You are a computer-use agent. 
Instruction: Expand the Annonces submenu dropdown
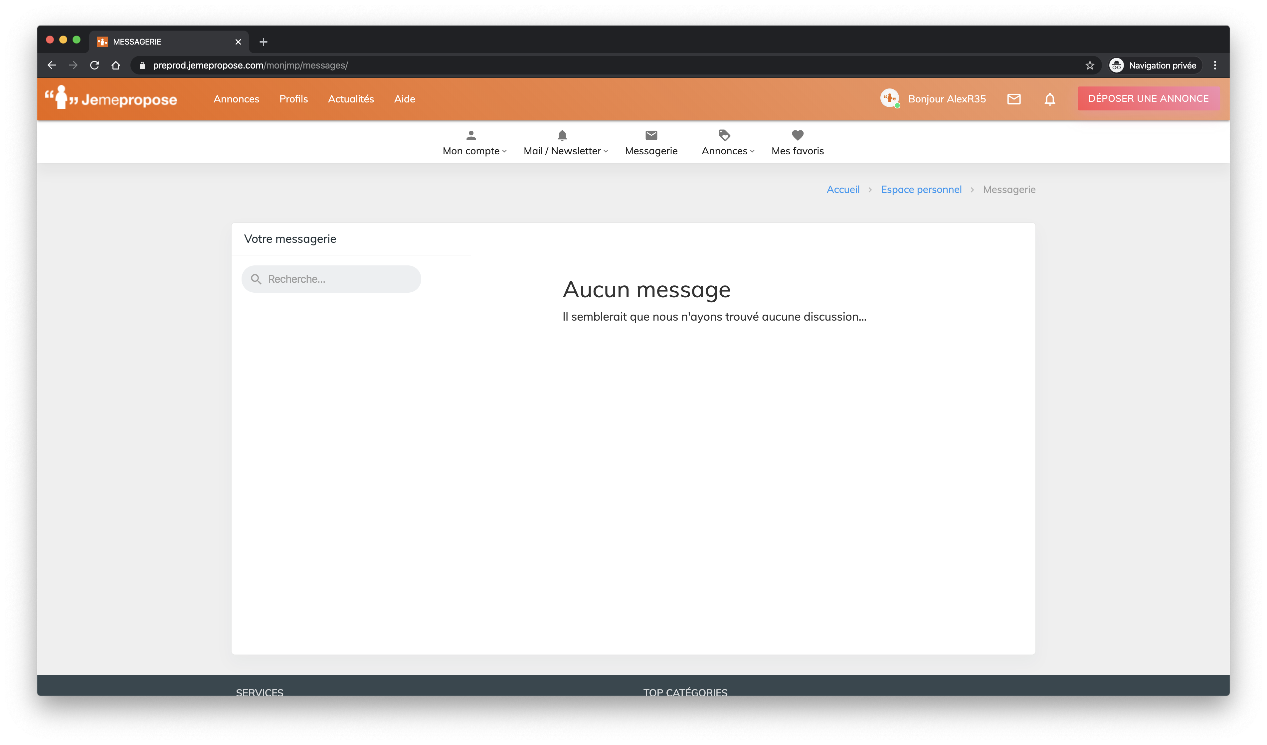[x=728, y=144]
